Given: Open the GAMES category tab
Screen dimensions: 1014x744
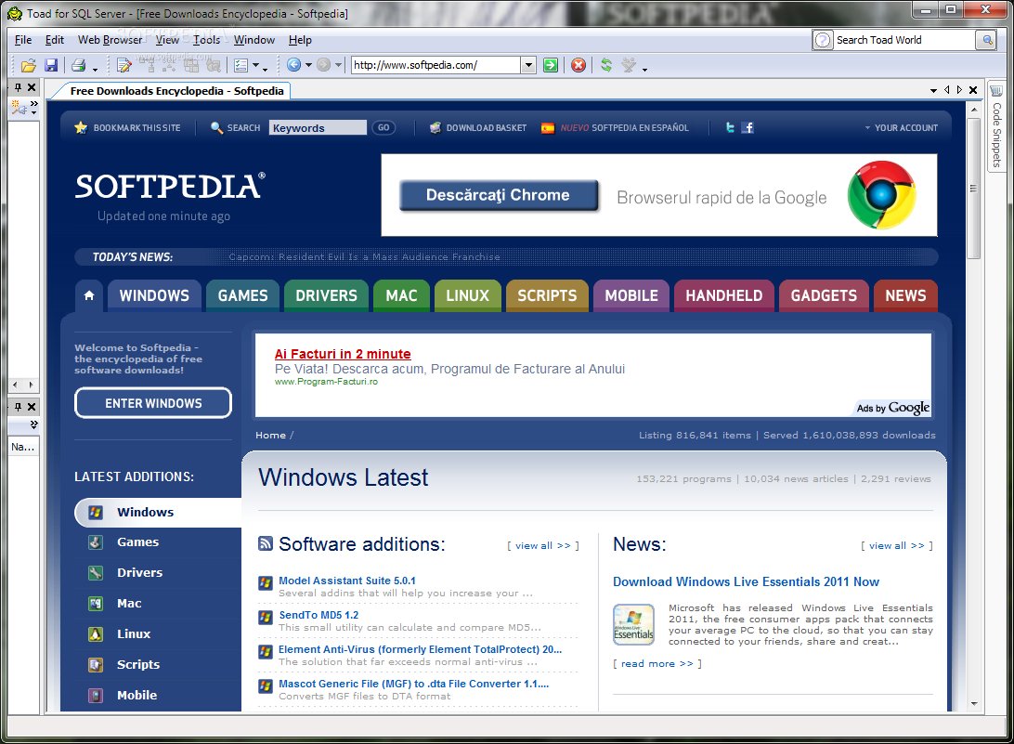Looking at the screenshot, I should pos(242,295).
